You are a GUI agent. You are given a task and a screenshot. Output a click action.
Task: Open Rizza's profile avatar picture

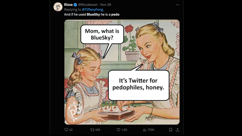[58, 7]
